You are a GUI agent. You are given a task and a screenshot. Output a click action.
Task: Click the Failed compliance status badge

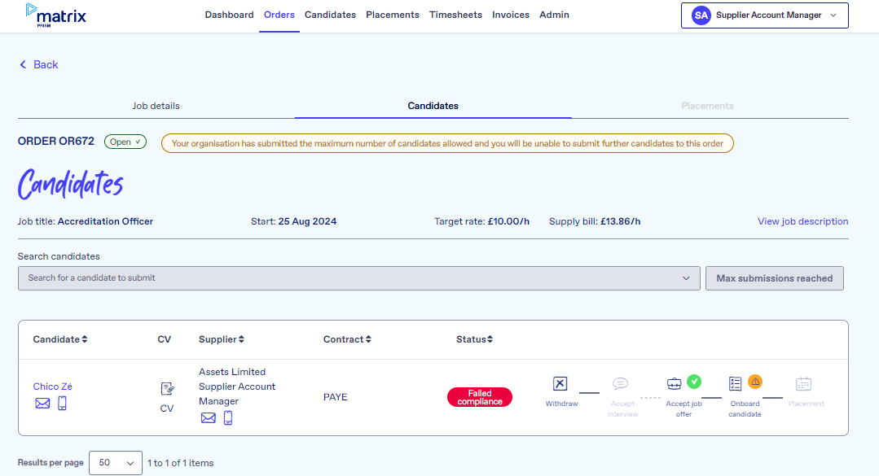tap(480, 397)
